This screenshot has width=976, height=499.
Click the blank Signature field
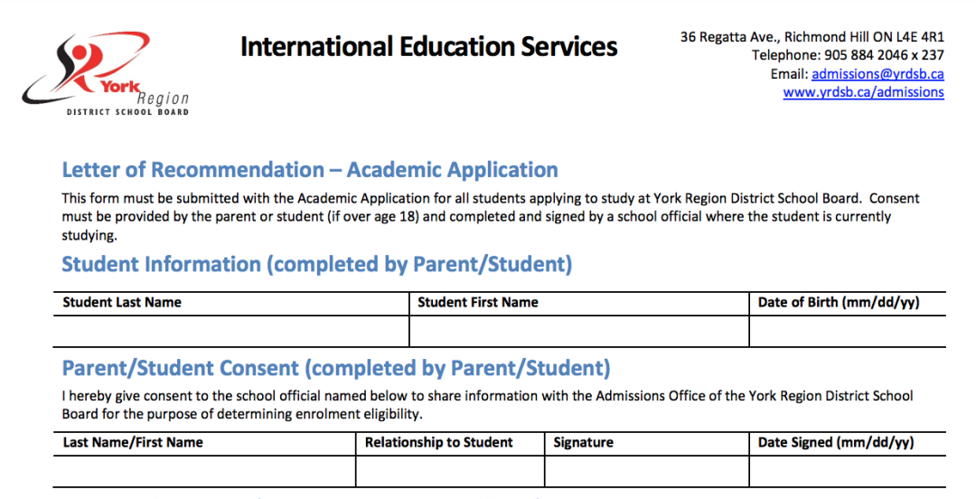pos(646,472)
